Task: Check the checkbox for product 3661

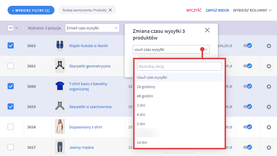Action: [x=10, y=66]
